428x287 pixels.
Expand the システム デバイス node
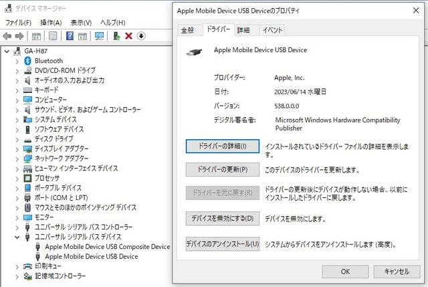click(17, 120)
